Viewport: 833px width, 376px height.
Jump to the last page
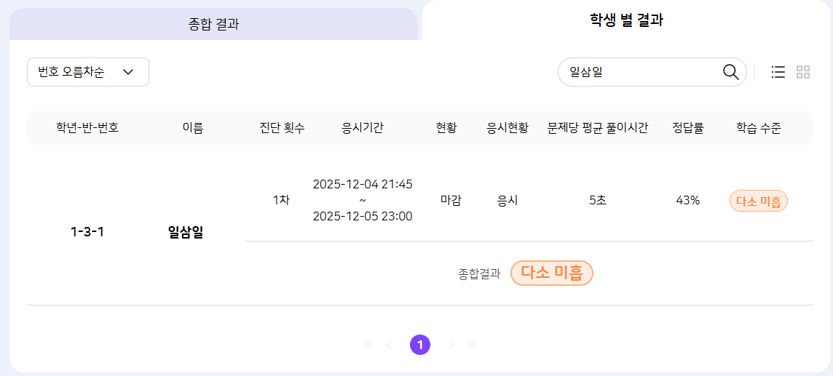[x=472, y=345]
